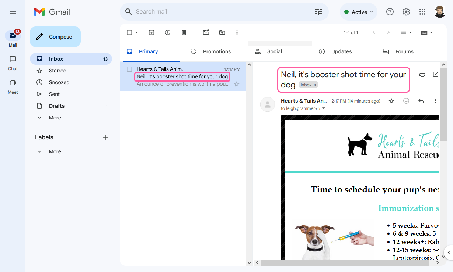Print the open email
The height and width of the screenshot is (272, 453).
(x=422, y=74)
